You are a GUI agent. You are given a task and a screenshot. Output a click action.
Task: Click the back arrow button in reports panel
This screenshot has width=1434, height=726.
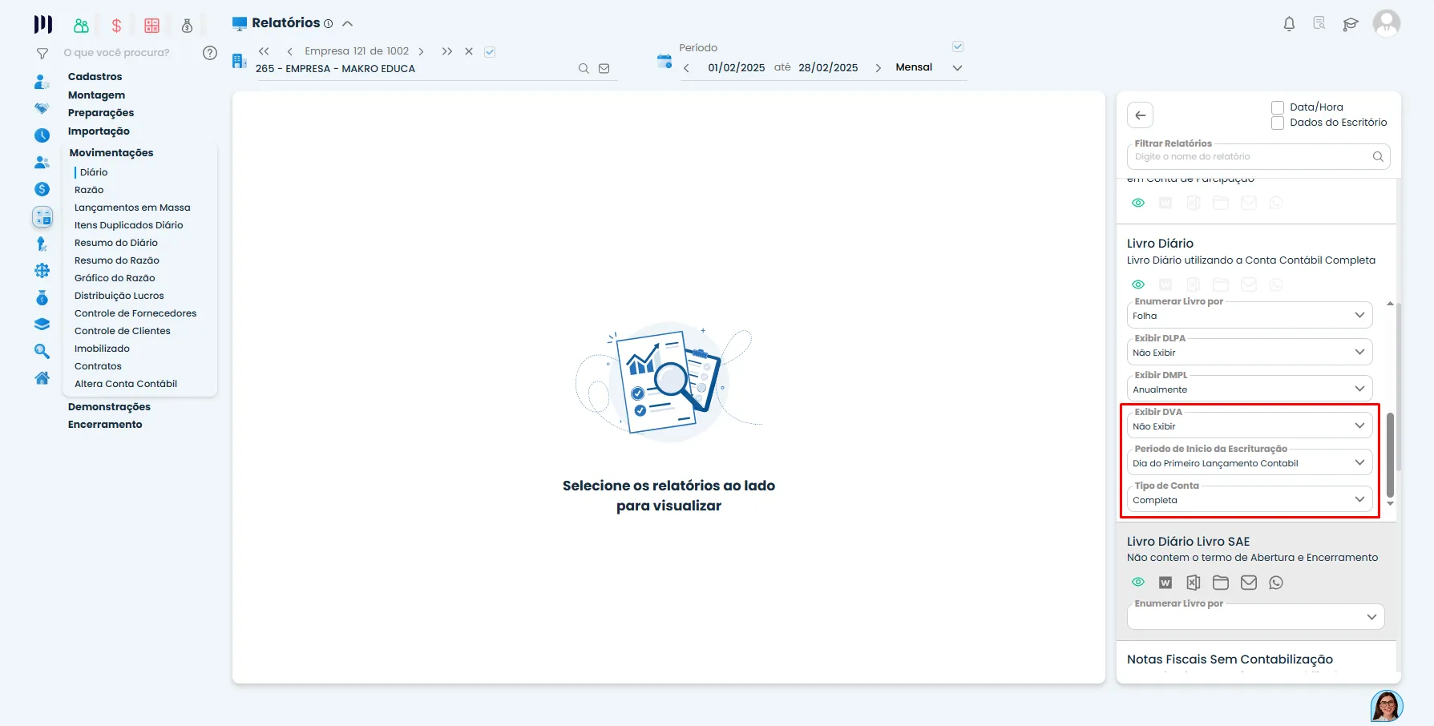click(1140, 115)
